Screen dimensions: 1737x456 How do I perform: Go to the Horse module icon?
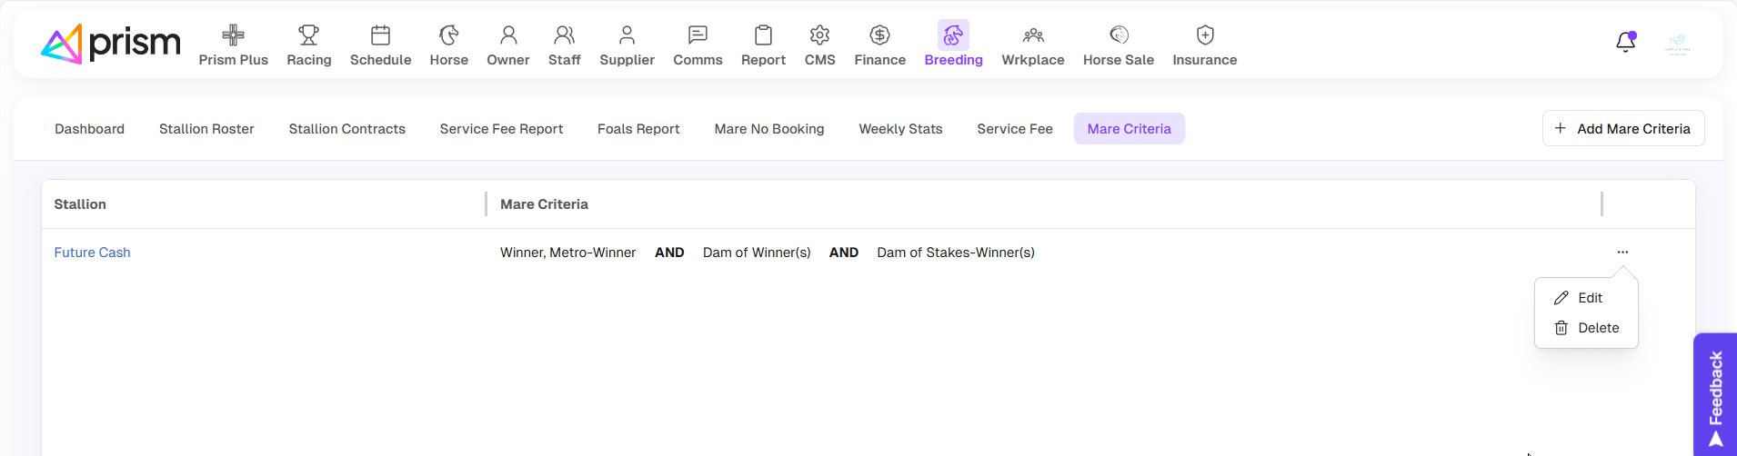click(448, 36)
